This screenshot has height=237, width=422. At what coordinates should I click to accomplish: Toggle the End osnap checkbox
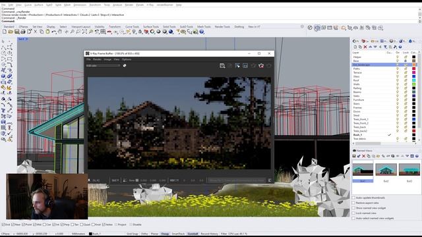click(x=3, y=224)
